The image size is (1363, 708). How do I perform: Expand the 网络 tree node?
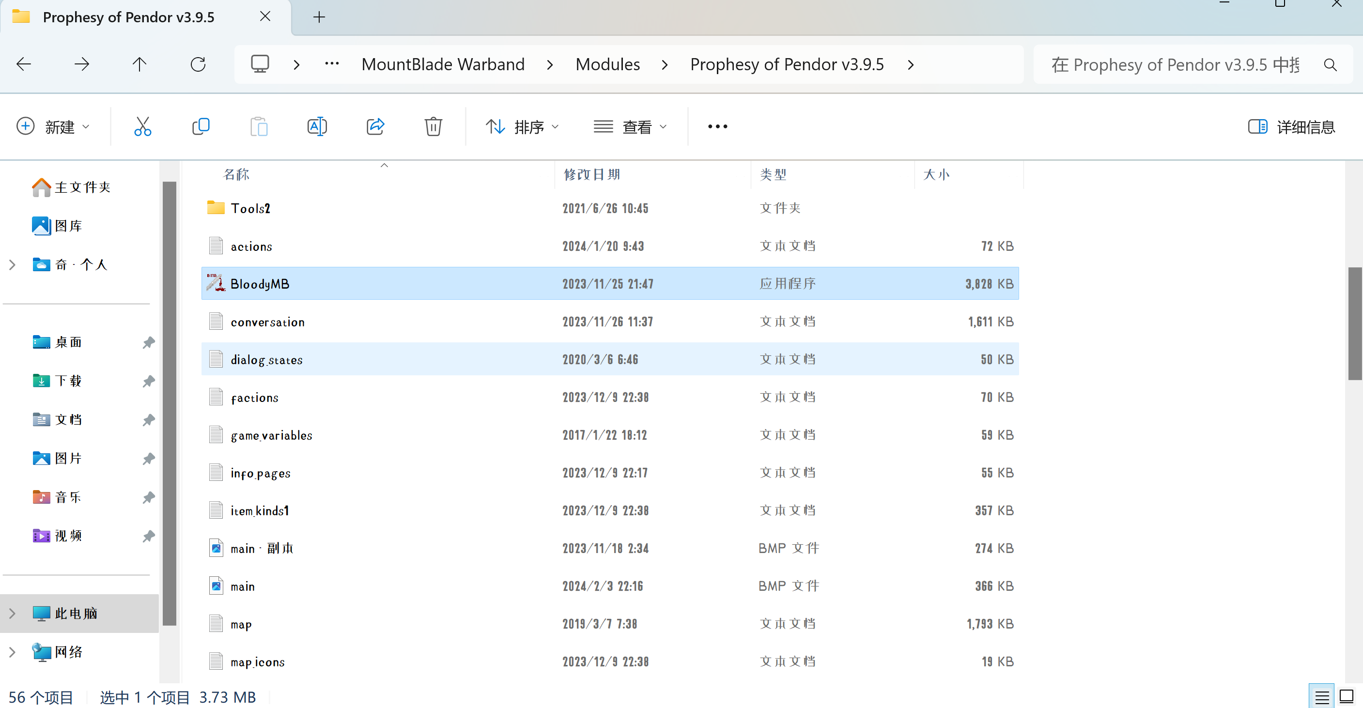(x=12, y=652)
